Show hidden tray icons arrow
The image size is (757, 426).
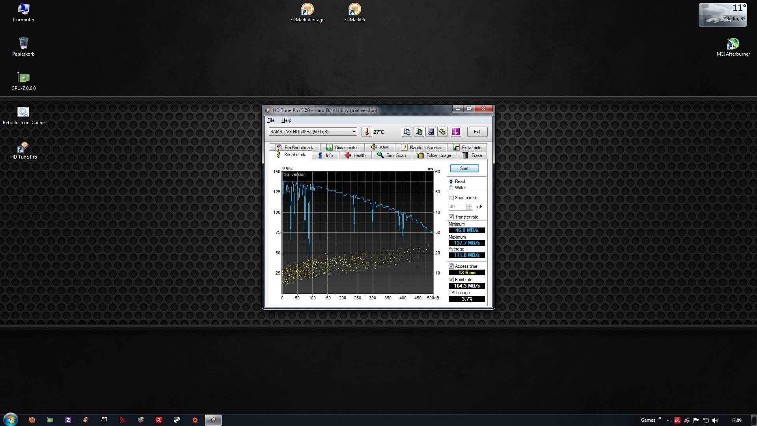(x=668, y=420)
